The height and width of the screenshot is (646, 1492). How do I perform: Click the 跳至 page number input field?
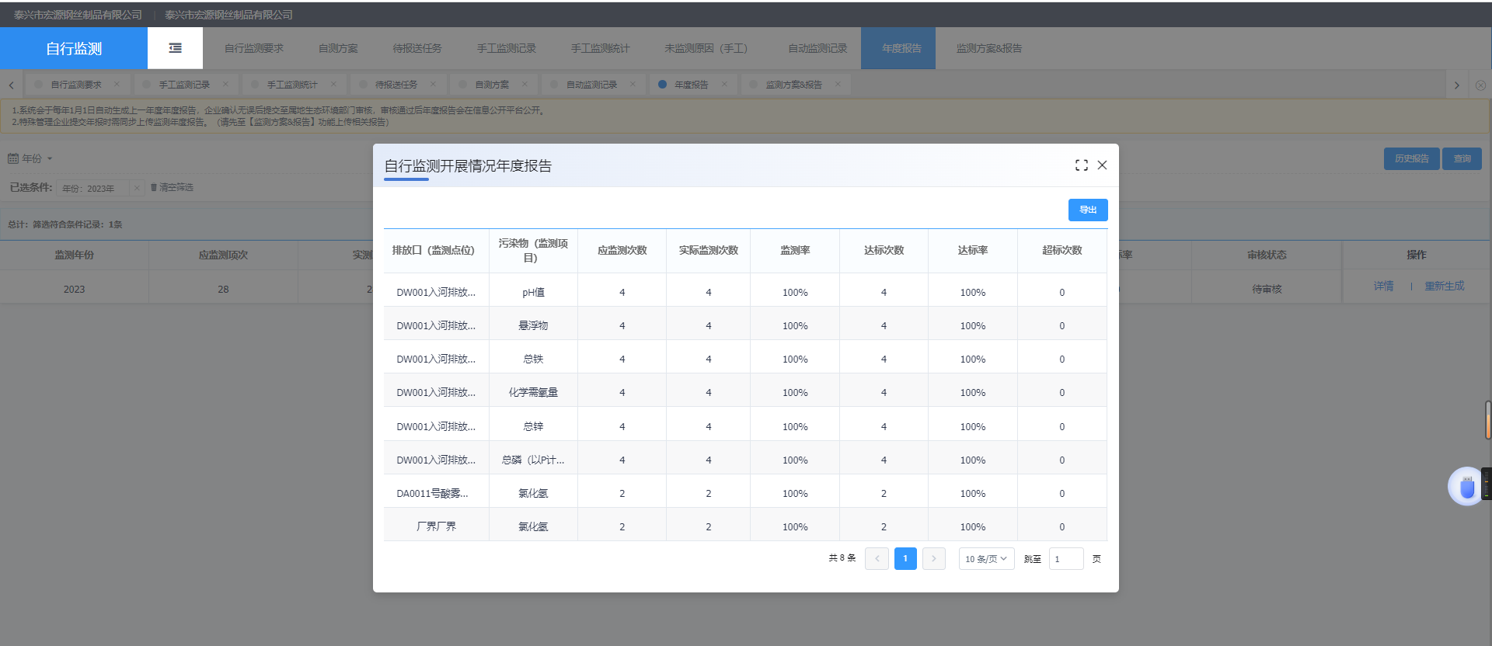coord(1065,559)
